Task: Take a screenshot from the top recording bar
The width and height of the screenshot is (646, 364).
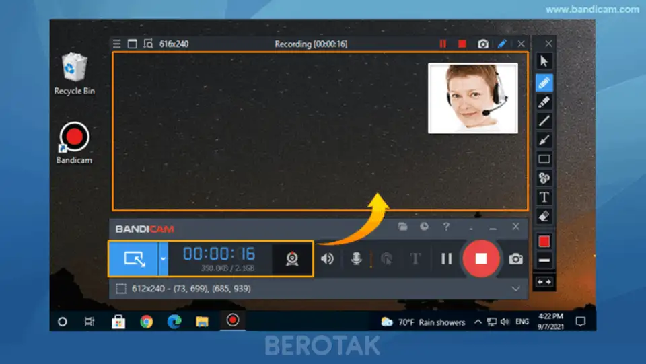Action: [483, 44]
